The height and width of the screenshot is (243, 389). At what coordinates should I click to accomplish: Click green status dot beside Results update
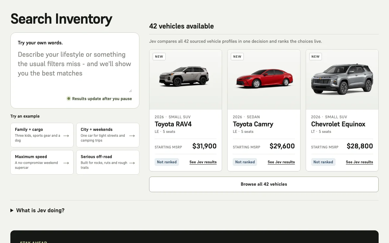point(68,98)
